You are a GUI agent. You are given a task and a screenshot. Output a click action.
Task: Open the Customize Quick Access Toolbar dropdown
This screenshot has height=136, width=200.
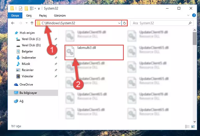(x=39, y=9)
